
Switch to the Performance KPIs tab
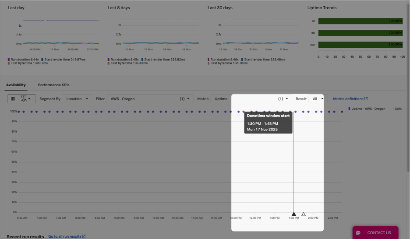(x=53, y=85)
